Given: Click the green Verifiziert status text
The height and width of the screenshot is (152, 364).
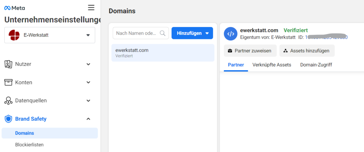Looking at the screenshot, I should (x=296, y=30).
